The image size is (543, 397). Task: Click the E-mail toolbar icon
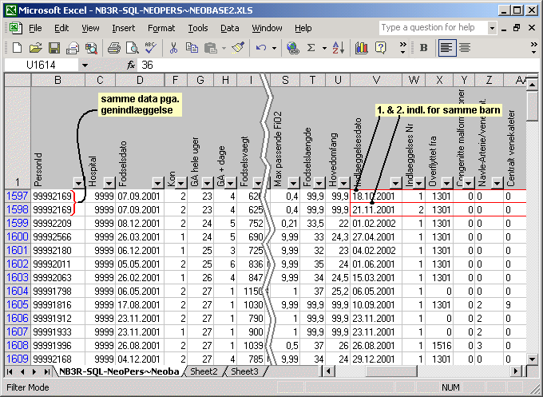[73, 47]
